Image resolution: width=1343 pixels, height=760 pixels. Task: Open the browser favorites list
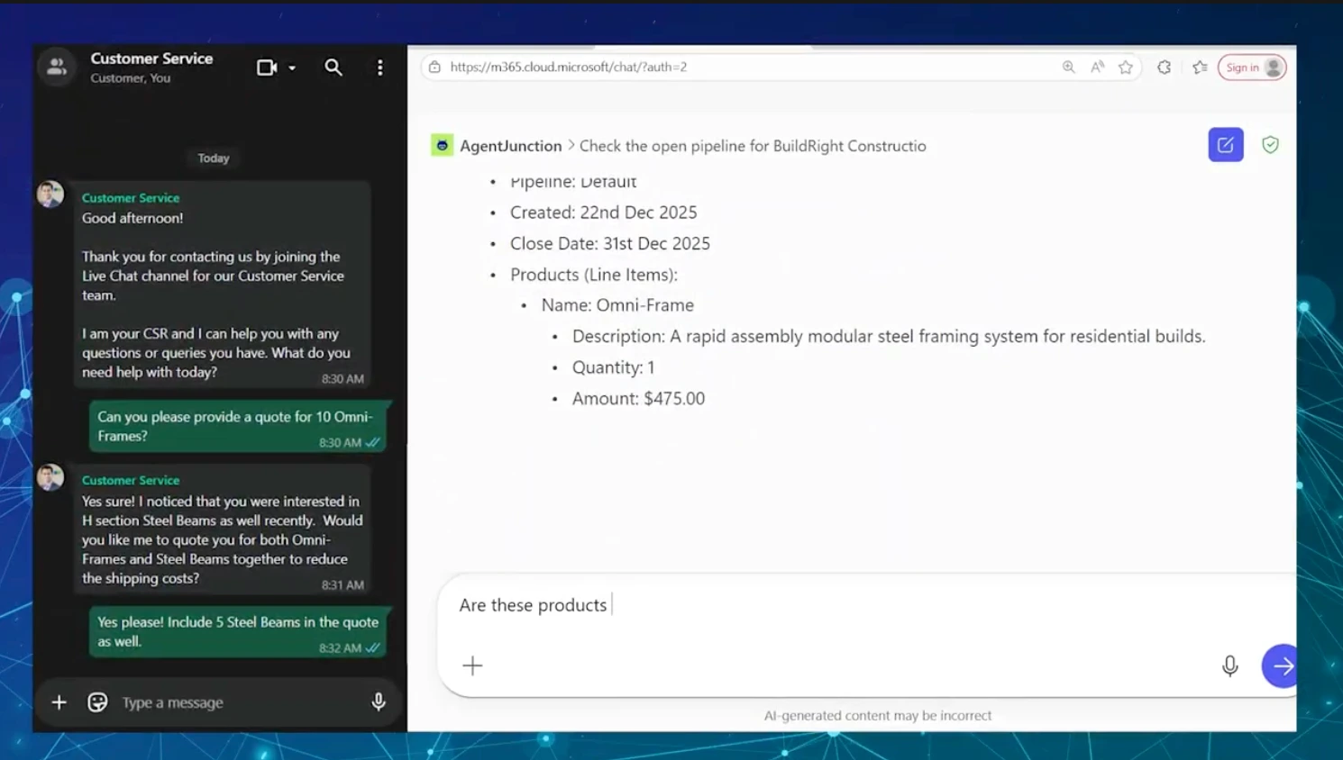(x=1200, y=67)
